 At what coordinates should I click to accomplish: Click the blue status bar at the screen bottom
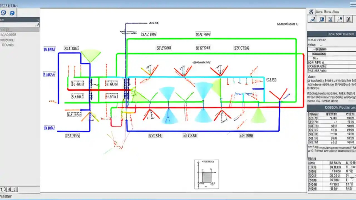[178, 198]
